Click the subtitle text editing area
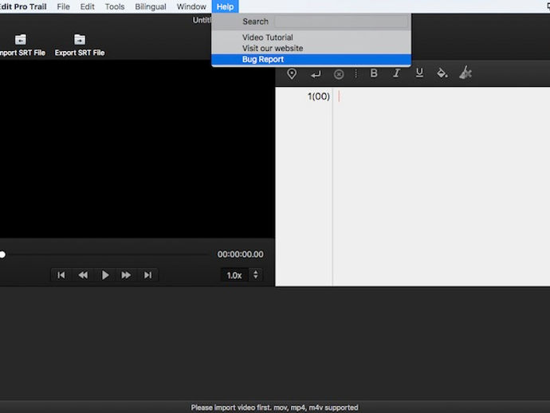The height and width of the screenshot is (413, 550). coord(442,186)
